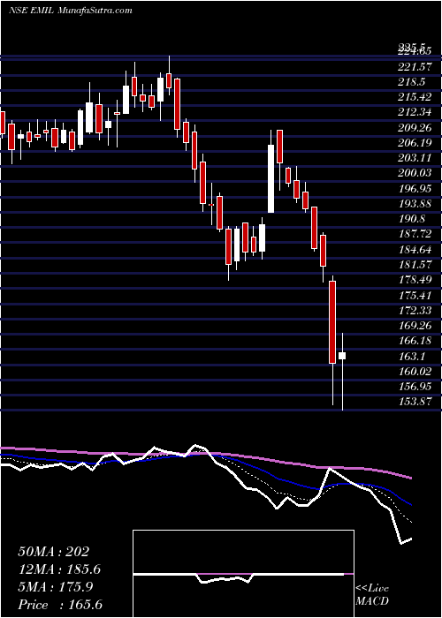Click the 181.57 price axis label
Viewport: 442px width, 618px height.
[x=415, y=265]
